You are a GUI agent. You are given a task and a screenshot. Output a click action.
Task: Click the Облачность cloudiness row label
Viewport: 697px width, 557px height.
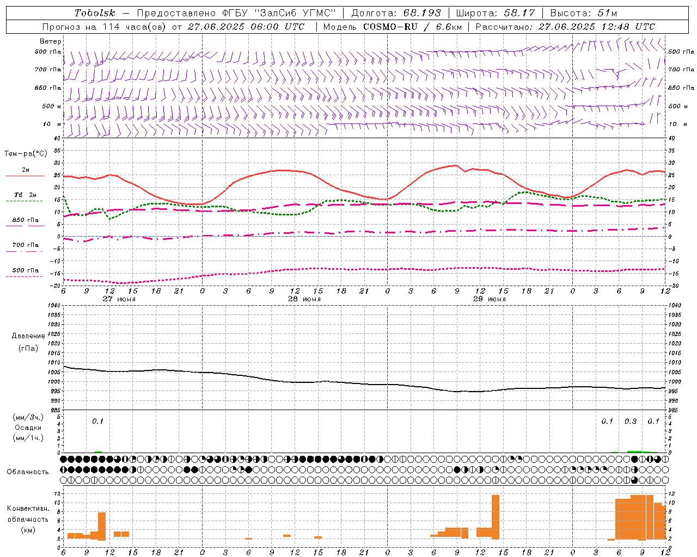(28, 472)
